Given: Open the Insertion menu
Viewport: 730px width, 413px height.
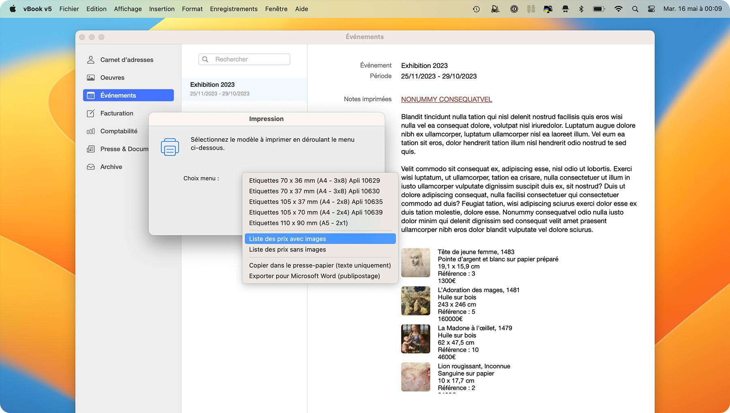Looking at the screenshot, I should coord(162,9).
